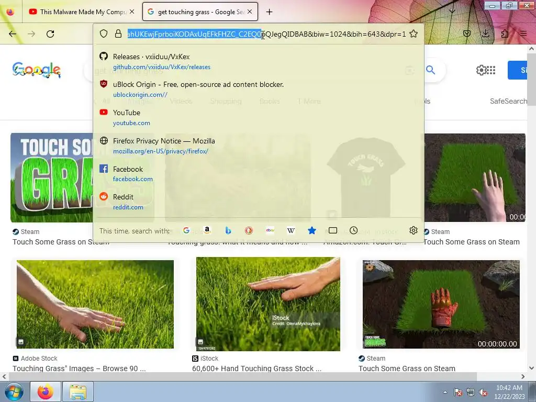The width and height of the screenshot is (536, 402).
Task: Open Google quick settings gear
Action: coord(481,70)
